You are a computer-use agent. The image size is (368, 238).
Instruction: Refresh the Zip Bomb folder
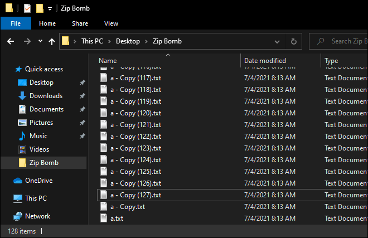click(x=294, y=42)
